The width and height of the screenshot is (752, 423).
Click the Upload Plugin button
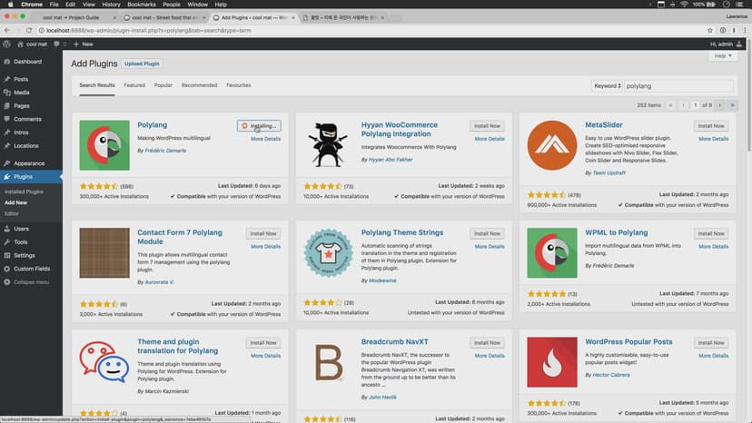pos(143,64)
